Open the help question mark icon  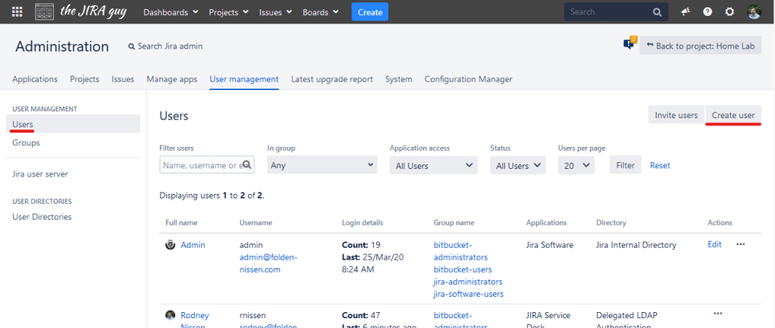pos(708,12)
